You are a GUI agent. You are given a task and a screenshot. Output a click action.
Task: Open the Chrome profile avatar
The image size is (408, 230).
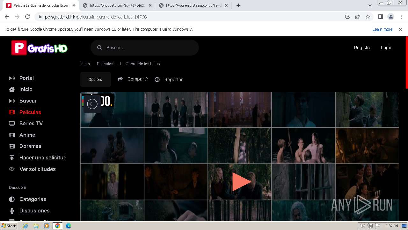point(390,17)
